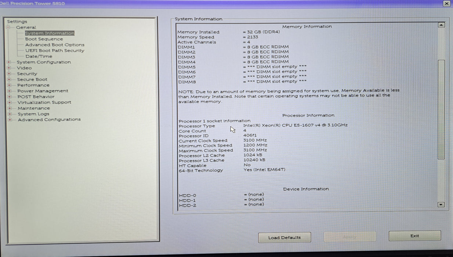Select the System Logs label

33,114
